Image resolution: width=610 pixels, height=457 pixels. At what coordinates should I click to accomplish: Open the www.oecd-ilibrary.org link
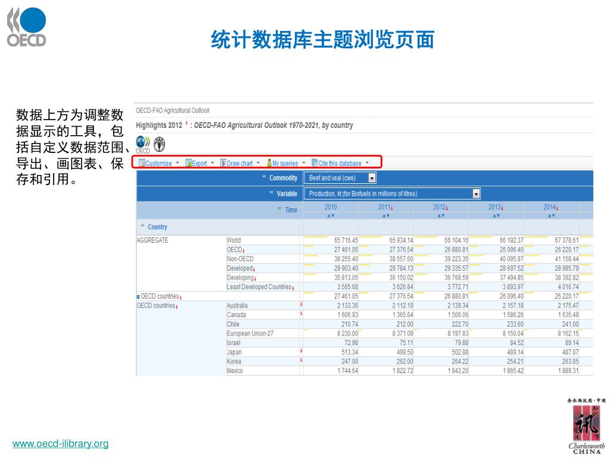(61, 444)
